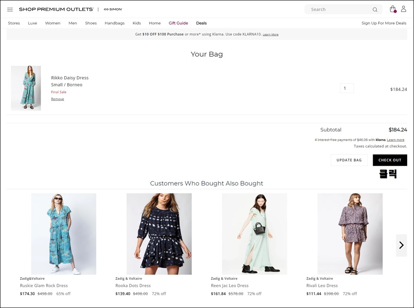This screenshot has width=414, height=308.
Task: Open Reen Jac Leo Dress image
Action: (254, 234)
